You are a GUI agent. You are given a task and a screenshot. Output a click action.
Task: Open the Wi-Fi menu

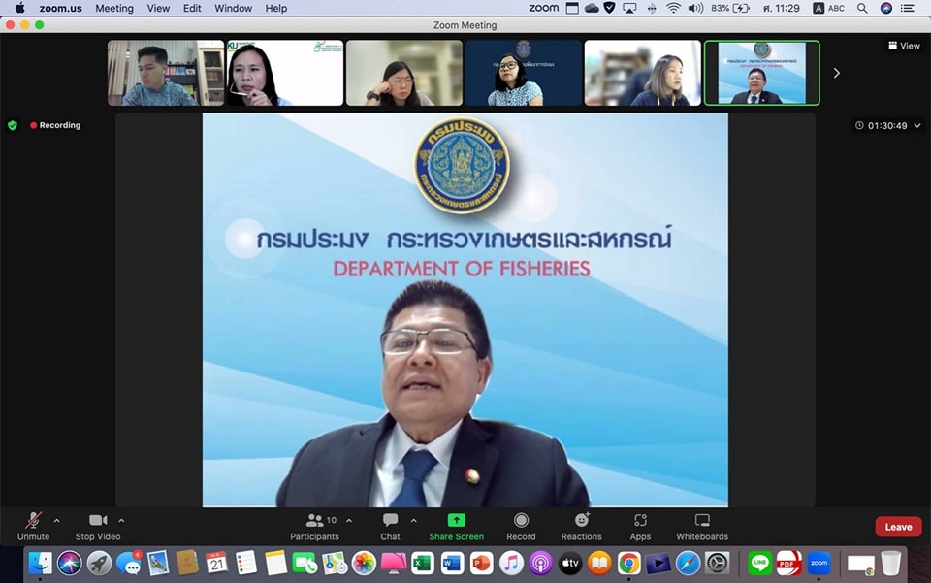(x=673, y=9)
